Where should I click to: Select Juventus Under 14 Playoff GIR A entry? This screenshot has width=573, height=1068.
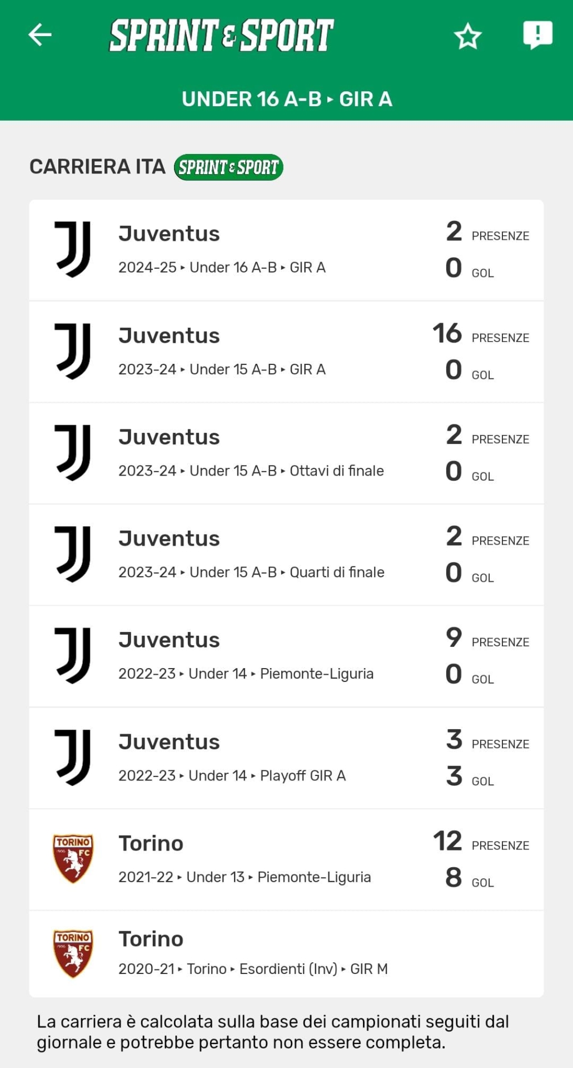(232, 758)
